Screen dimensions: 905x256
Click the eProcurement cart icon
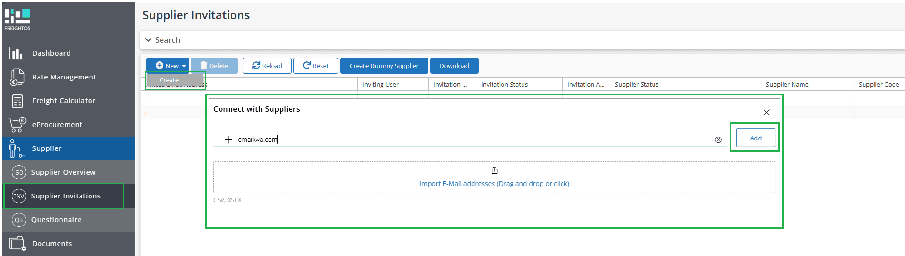click(17, 125)
